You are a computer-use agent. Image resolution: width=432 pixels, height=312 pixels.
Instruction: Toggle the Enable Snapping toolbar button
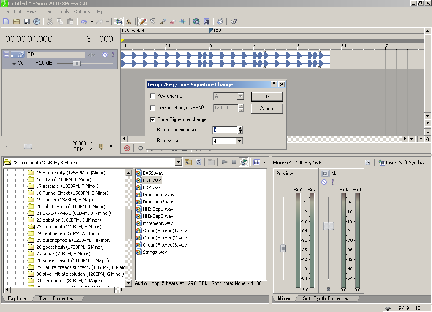point(119,22)
